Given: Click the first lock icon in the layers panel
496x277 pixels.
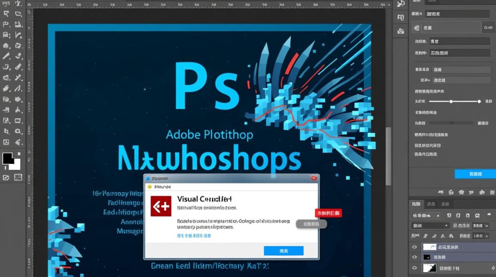Looking at the screenshot, I should point(425,236).
